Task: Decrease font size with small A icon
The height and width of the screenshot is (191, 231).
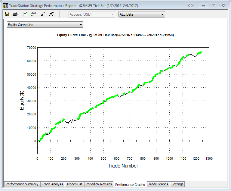Action: tap(43, 14)
